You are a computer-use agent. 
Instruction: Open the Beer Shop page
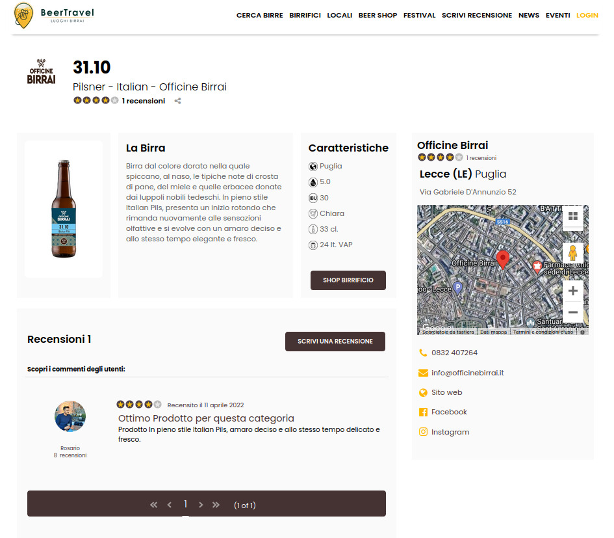pos(378,16)
